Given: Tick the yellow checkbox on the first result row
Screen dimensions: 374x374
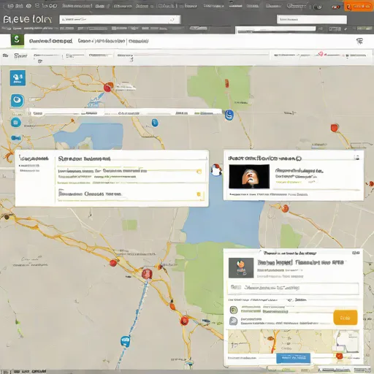Looking at the screenshot, I should pyautogui.click(x=199, y=172).
